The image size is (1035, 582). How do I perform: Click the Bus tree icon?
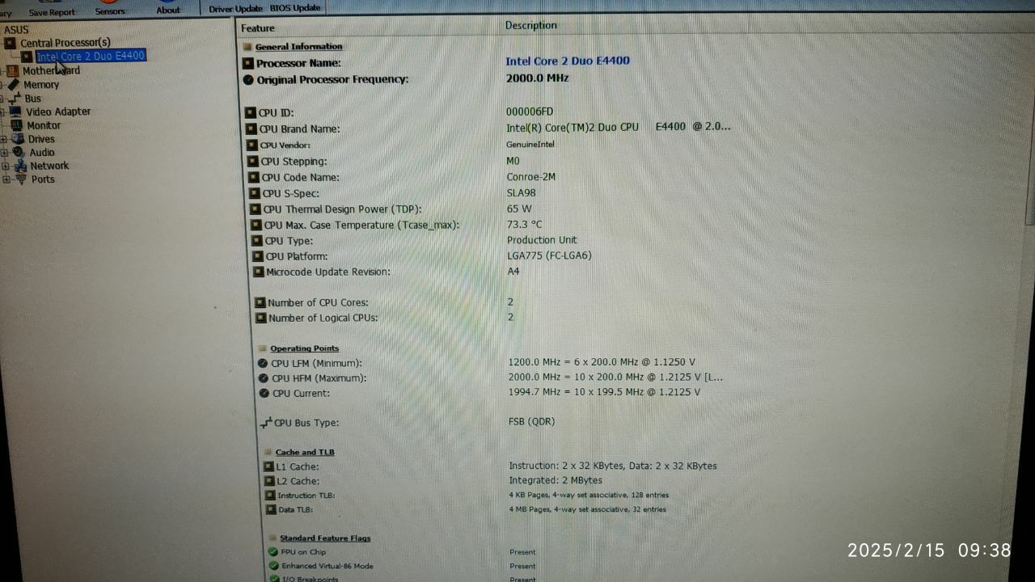tap(15, 98)
